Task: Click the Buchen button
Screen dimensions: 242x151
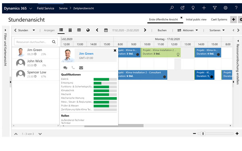Action: tap(162, 30)
